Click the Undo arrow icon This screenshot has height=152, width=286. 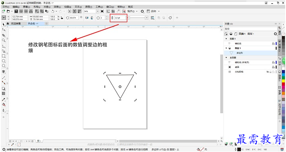coord(53,11)
